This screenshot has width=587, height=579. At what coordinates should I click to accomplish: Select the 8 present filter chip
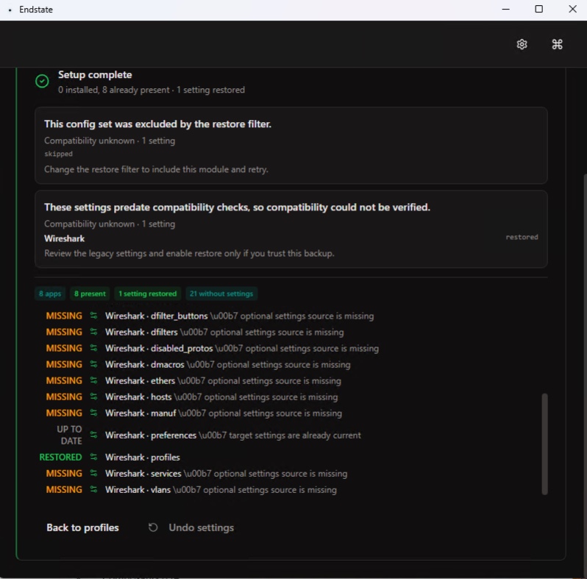click(90, 294)
